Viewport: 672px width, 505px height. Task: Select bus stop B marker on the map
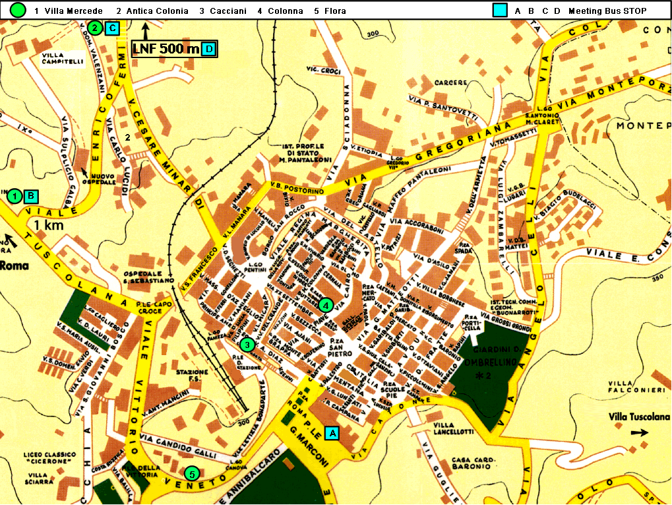(30, 196)
